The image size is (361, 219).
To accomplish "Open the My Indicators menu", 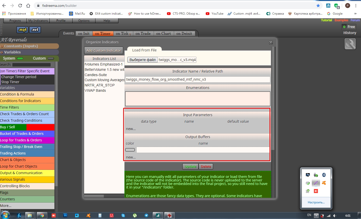I will (x=38, y=21).
